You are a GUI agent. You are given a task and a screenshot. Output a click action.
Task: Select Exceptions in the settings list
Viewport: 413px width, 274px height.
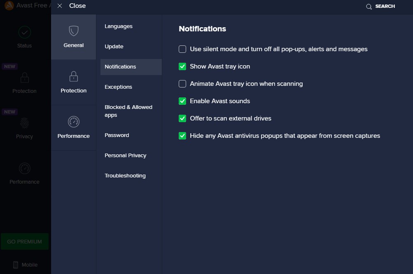(x=118, y=87)
